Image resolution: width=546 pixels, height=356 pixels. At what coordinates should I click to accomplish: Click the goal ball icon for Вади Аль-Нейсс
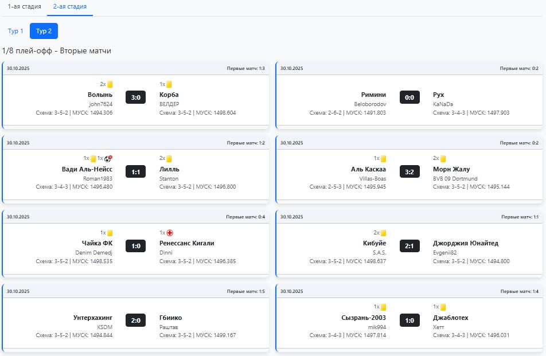(x=108, y=159)
